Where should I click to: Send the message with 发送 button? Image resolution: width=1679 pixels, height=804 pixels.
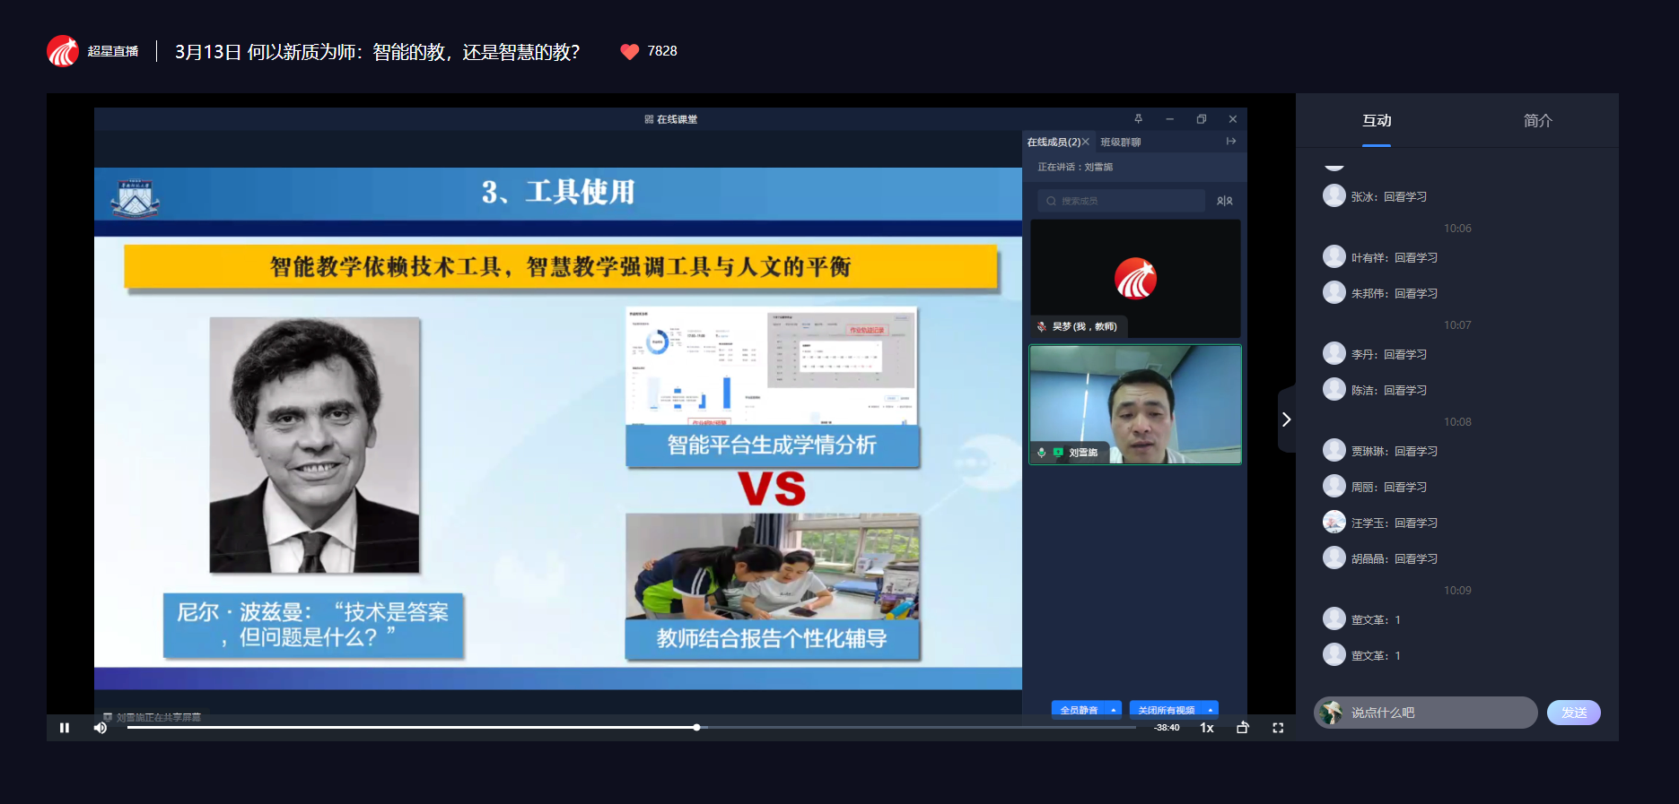1574,713
